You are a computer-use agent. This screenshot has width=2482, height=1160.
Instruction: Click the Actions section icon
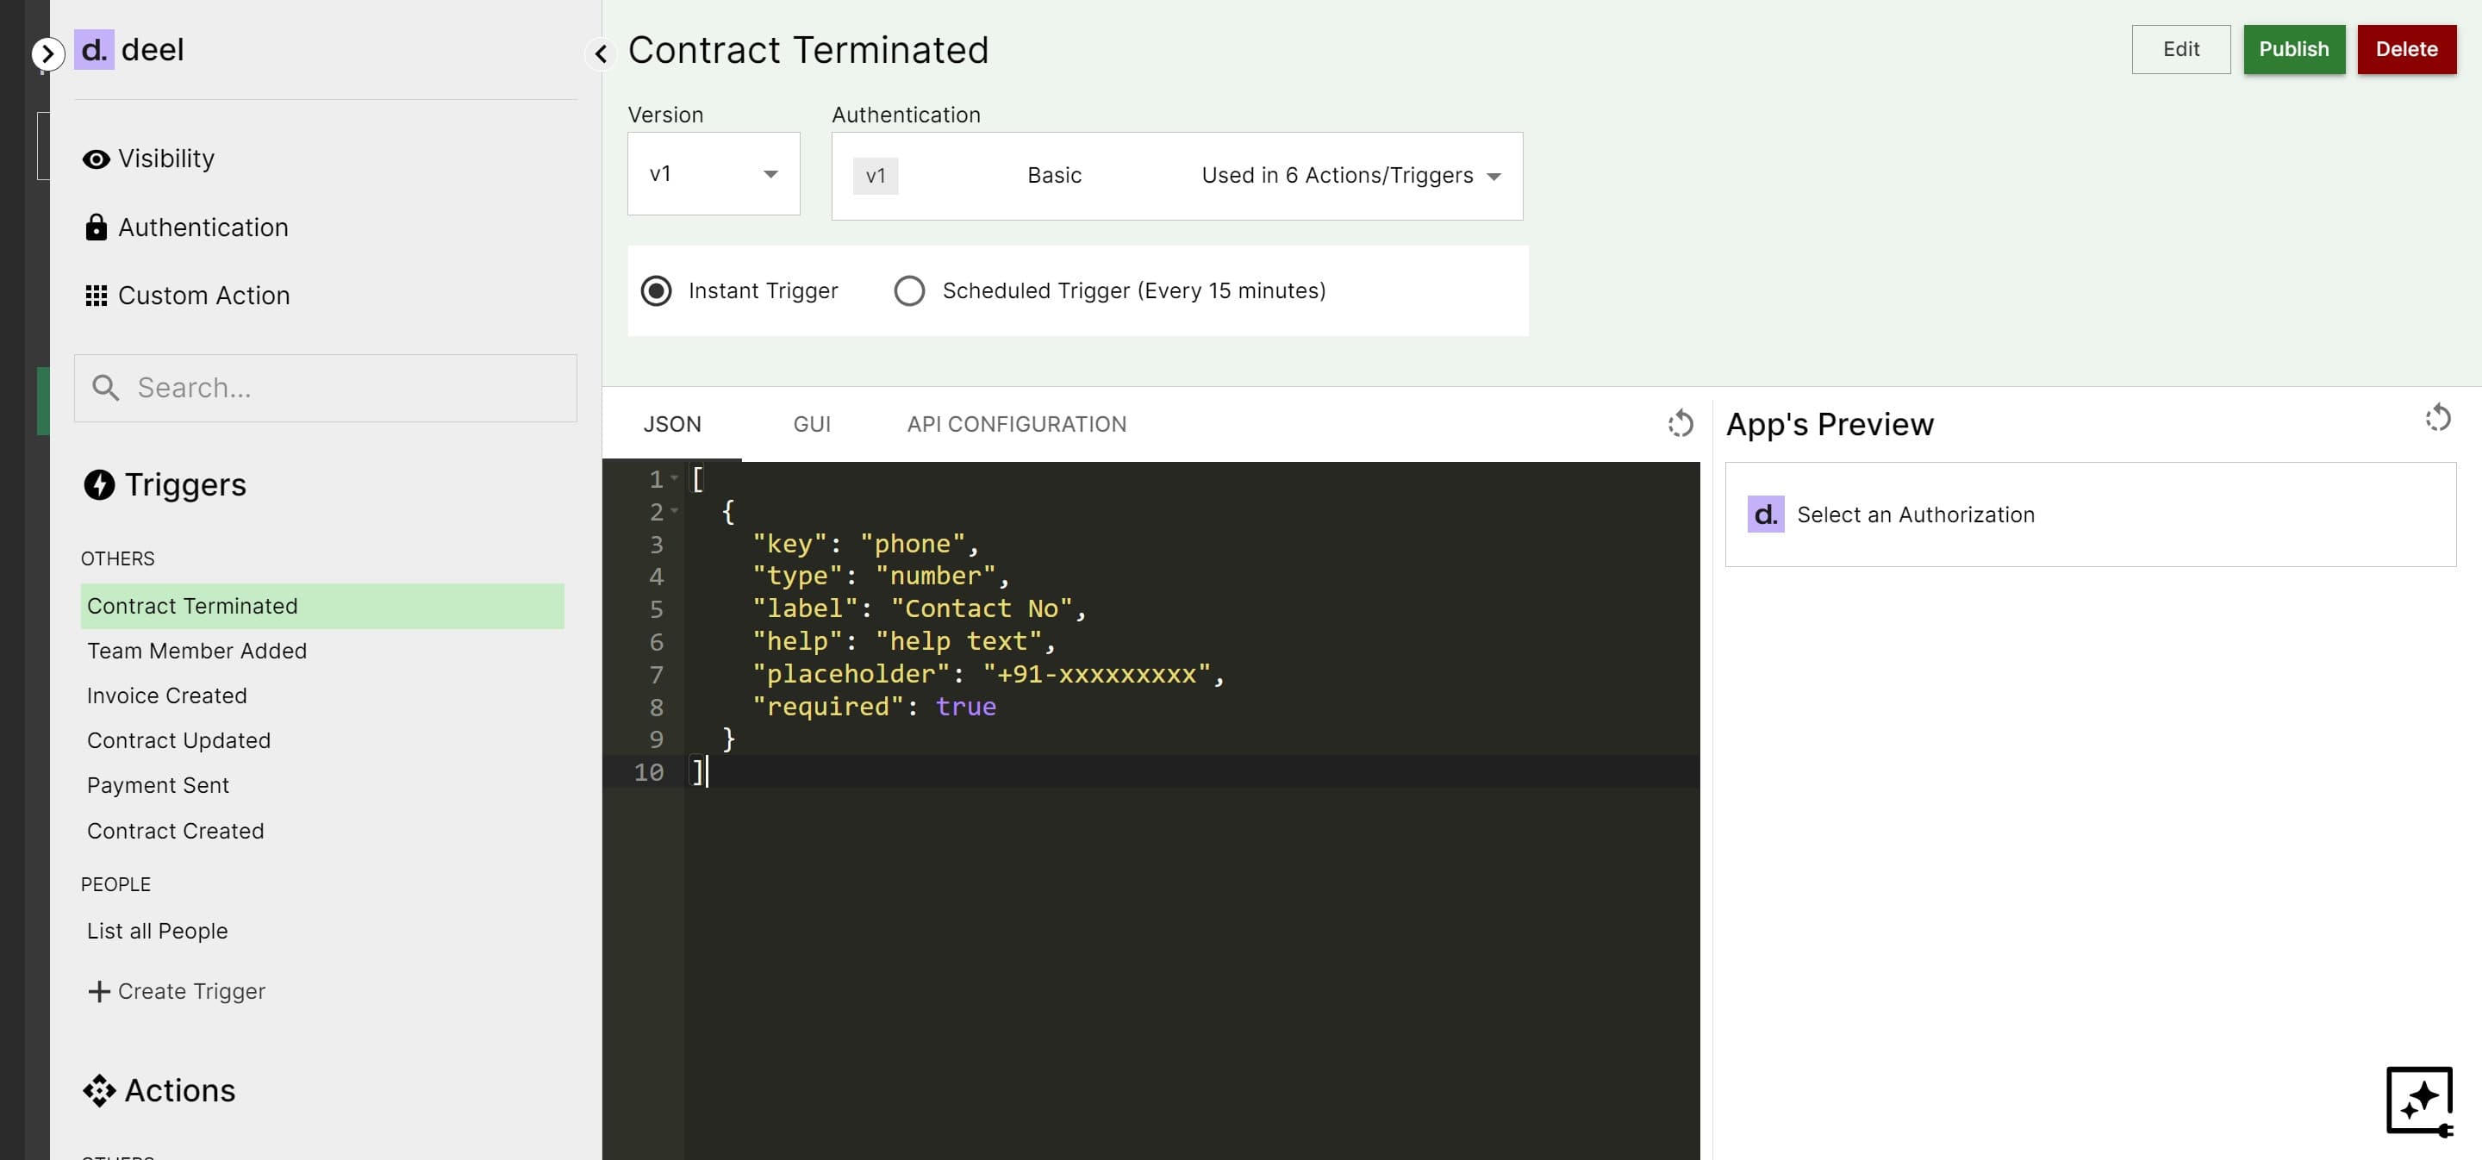98,1091
